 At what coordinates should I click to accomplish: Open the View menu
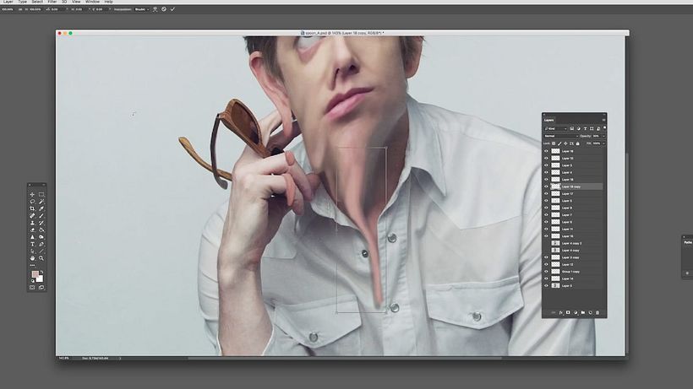(76, 2)
